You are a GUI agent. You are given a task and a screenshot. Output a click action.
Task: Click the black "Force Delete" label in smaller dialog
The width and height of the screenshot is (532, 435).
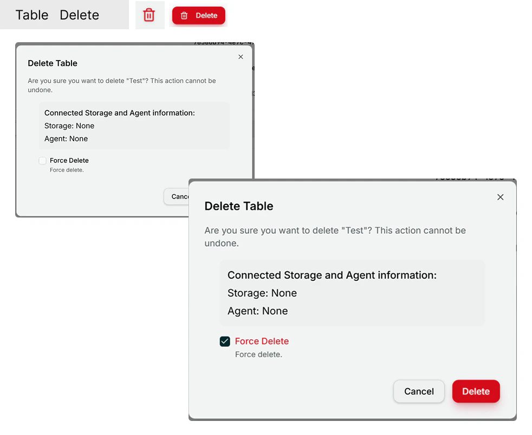pyautogui.click(x=69, y=160)
